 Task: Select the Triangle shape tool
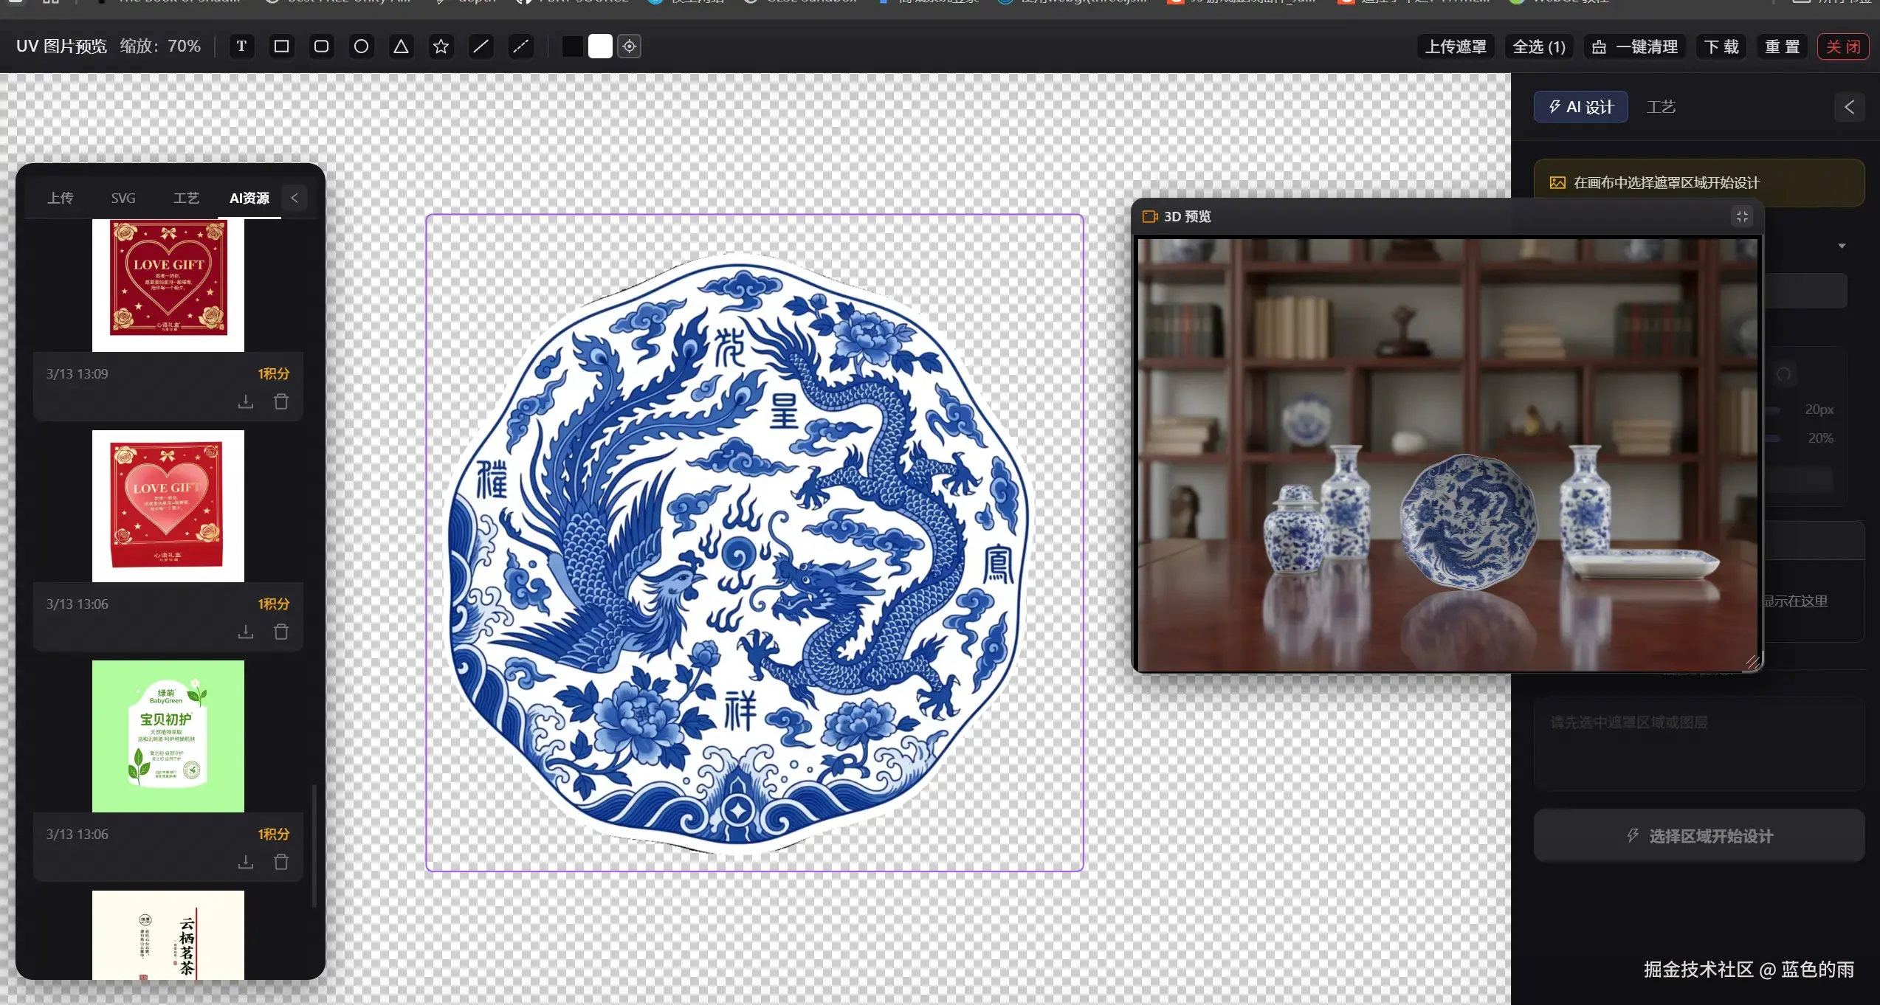click(x=401, y=46)
